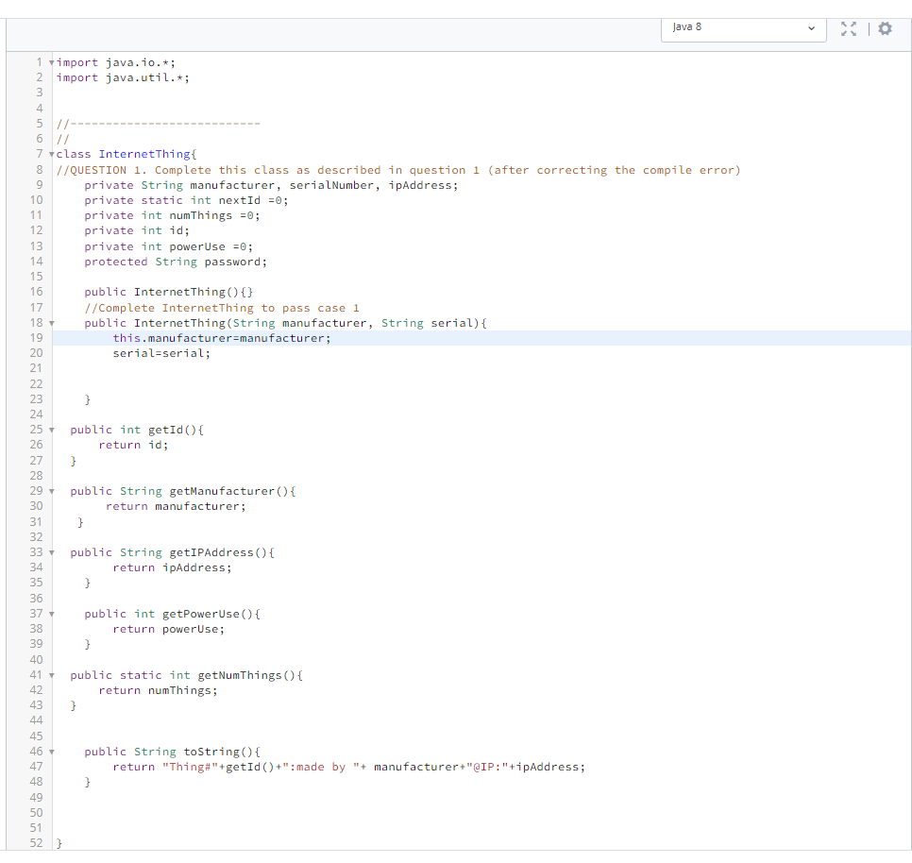Open the editor settings gear icon

click(885, 28)
